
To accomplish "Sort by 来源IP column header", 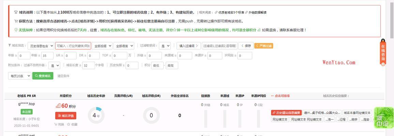I will coord(240,96).
